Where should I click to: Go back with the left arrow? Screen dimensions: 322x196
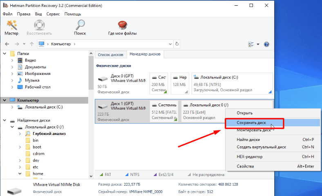(7, 44)
